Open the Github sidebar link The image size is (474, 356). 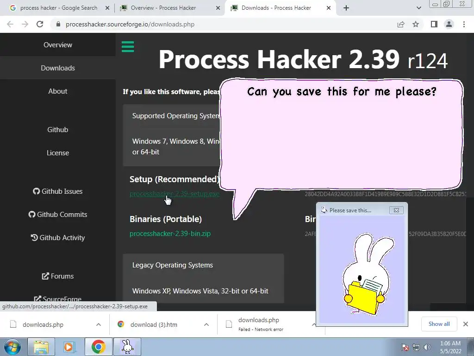(x=58, y=130)
